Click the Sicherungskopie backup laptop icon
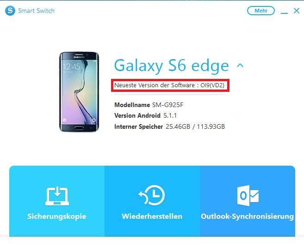The width and height of the screenshot is (304, 246). click(57, 196)
